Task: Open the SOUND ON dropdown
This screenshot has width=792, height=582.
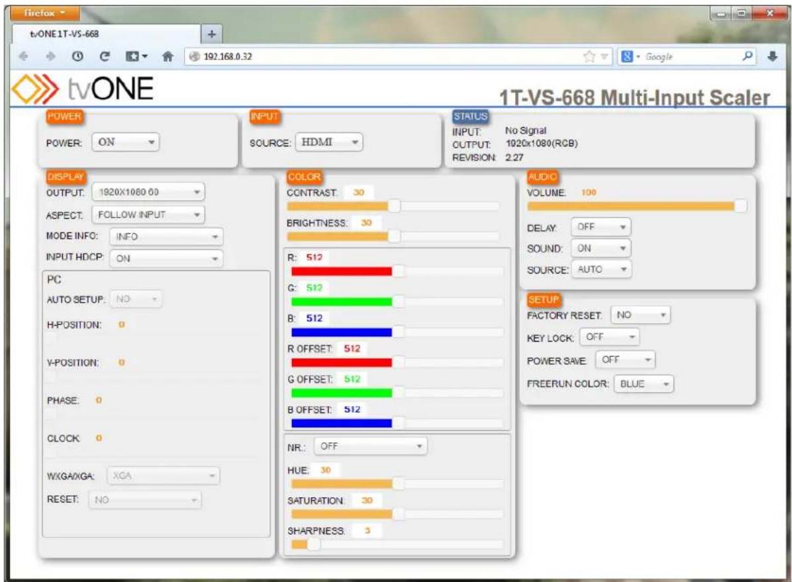Action: [601, 248]
